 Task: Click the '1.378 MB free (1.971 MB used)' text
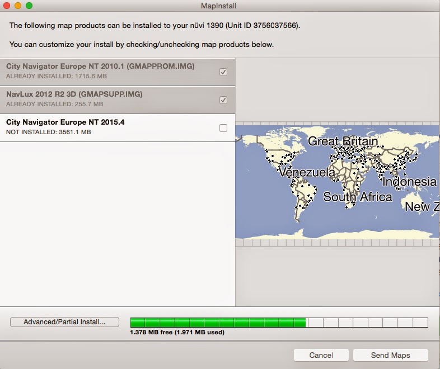pos(177,332)
